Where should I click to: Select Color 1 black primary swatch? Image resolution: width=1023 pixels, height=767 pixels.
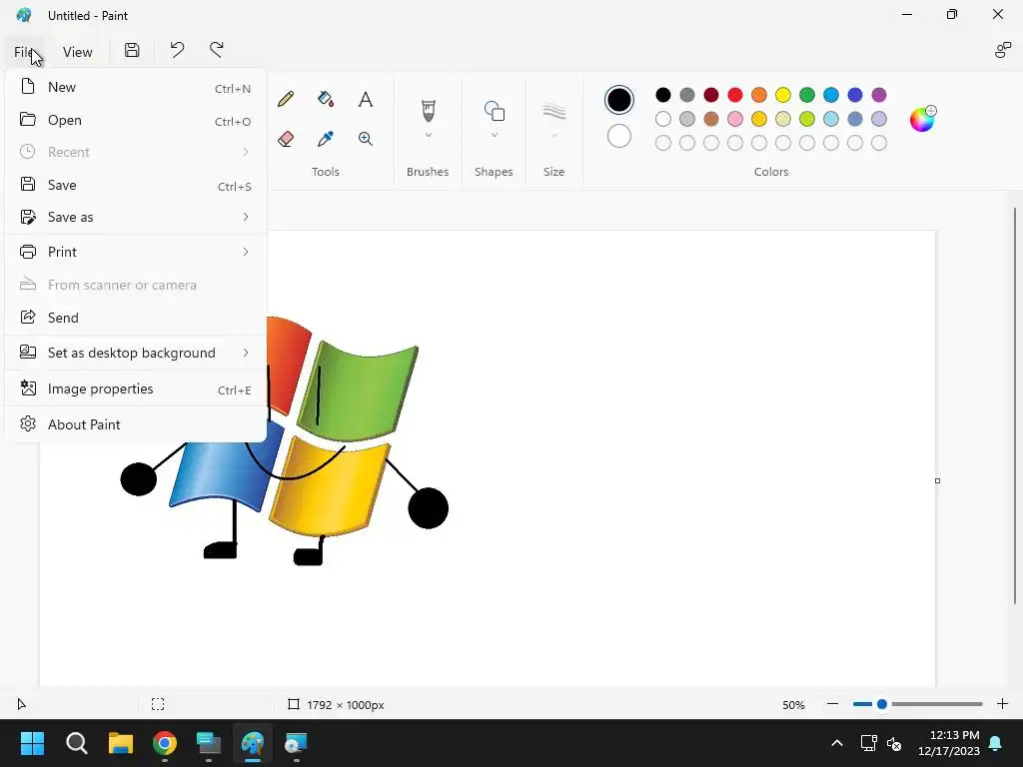point(619,100)
